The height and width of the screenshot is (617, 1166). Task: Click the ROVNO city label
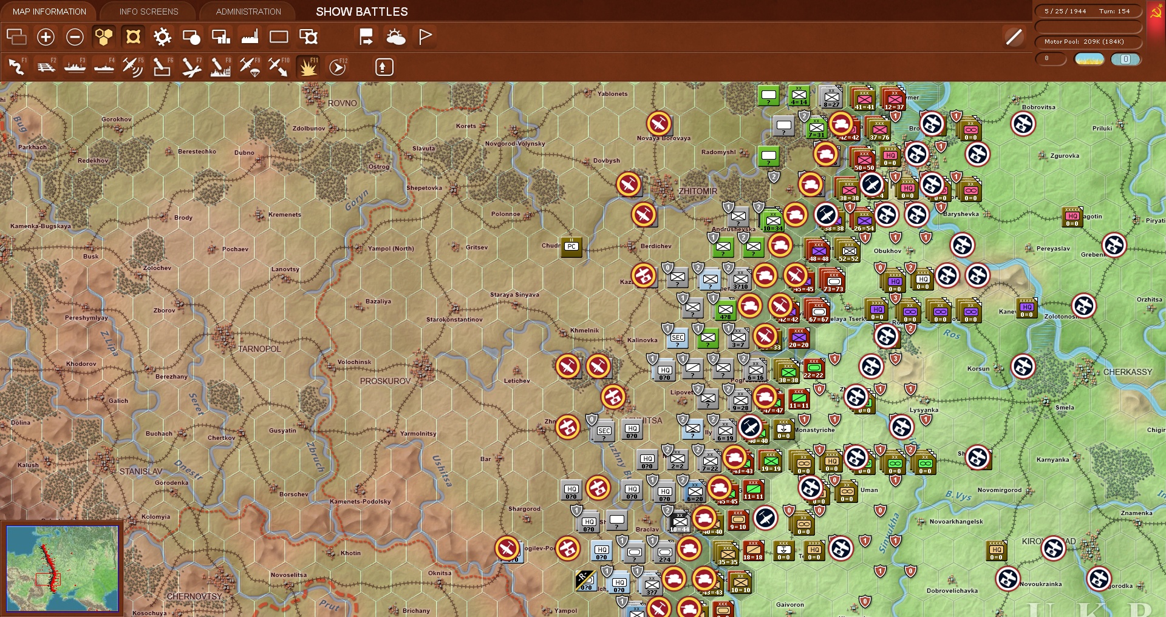click(x=343, y=103)
